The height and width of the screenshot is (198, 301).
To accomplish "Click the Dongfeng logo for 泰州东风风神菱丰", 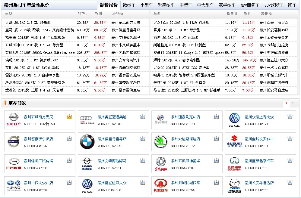I will [161, 164].
